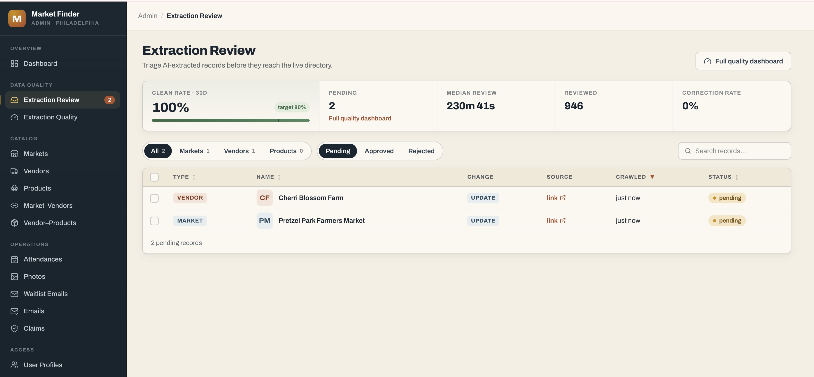This screenshot has width=814, height=377.
Task: Click the CHANGE column header
Action: click(x=480, y=177)
